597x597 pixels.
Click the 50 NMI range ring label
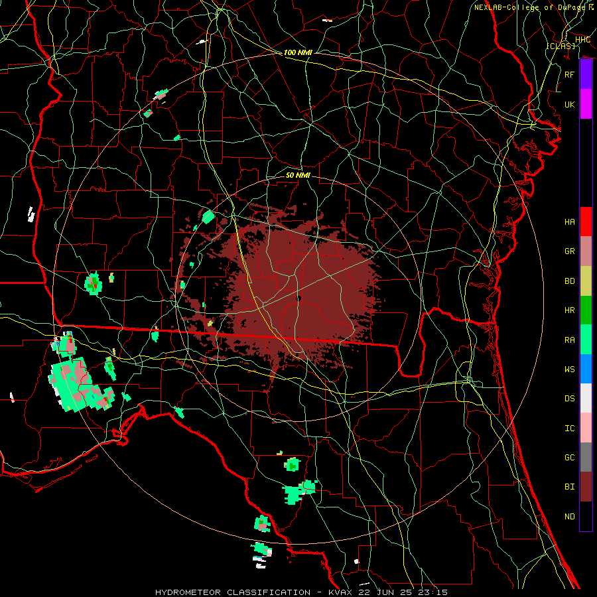pyautogui.click(x=298, y=175)
